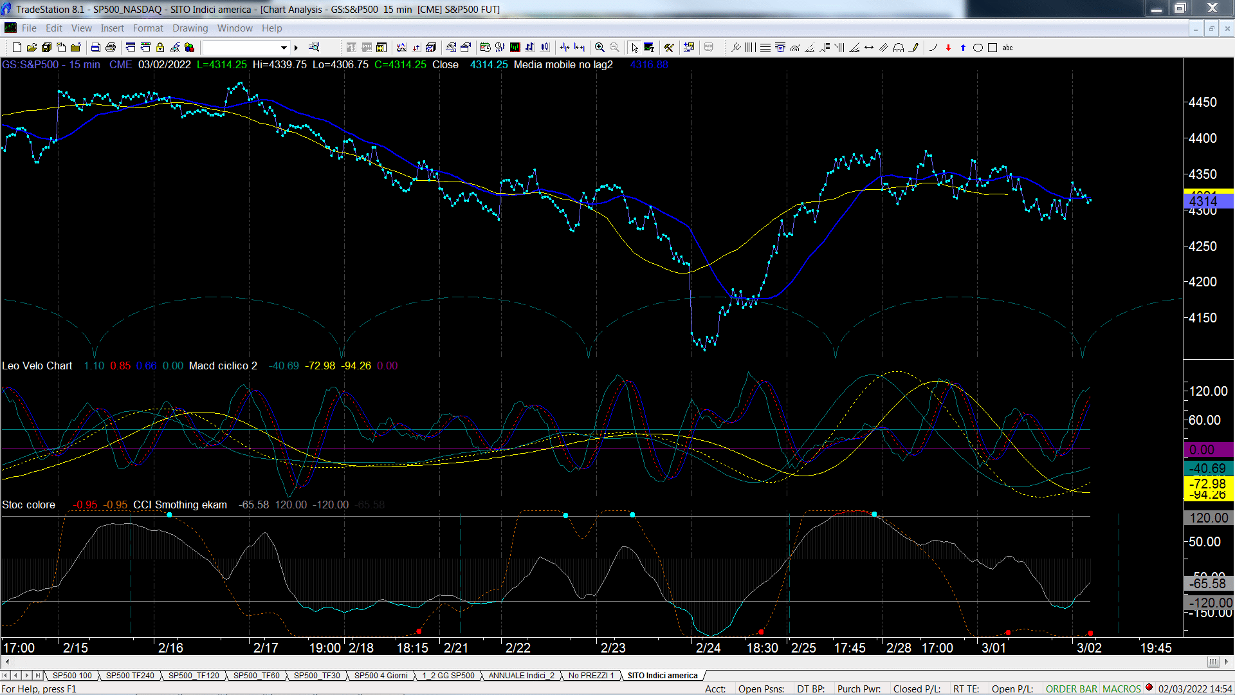Switch to the SP500 4 Giorni tab
The image size is (1235, 695).
(x=381, y=676)
